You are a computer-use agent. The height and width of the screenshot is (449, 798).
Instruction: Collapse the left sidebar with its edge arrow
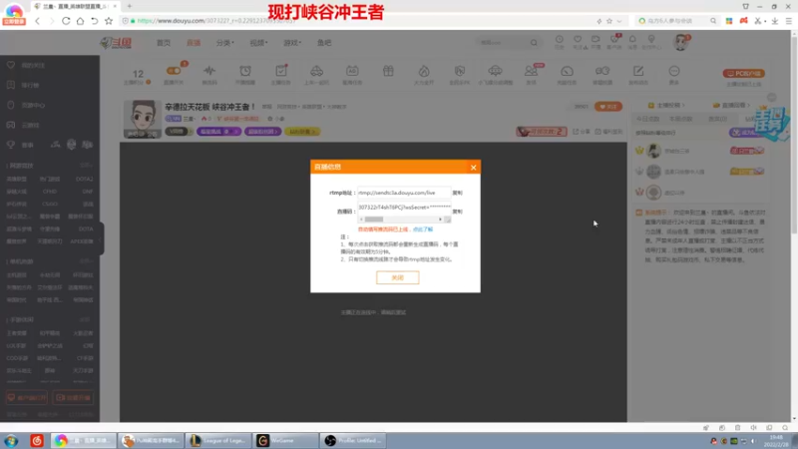[x=101, y=238]
